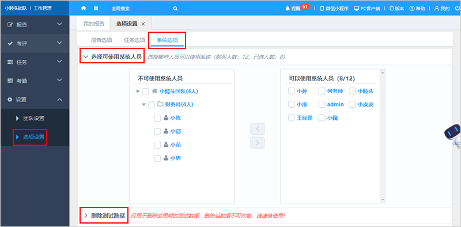Image resolution: width=461 pixels, height=227 pixels.
Task: Click the right panel scrollbar down arrow
Action: click(383, 200)
